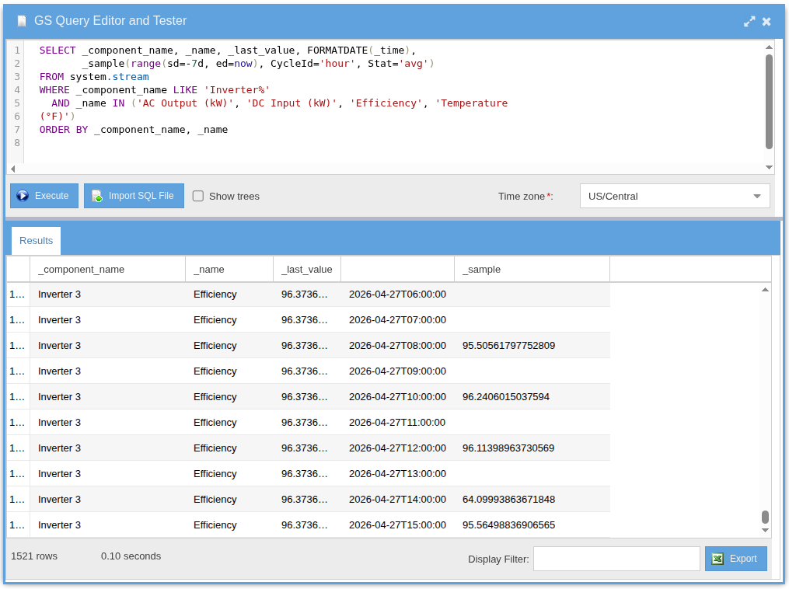Image resolution: width=789 pixels, height=589 pixels.
Task: Click the 0.10 seconds status text
Action: click(131, 556)
